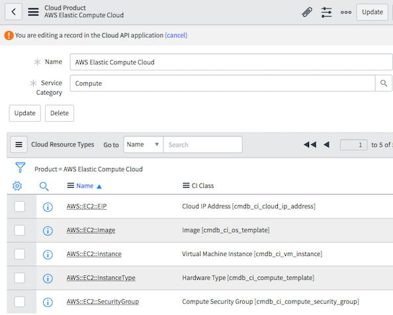Preview AWS::EC2::Image record info icon
The width and height of the screenshot is (393, 315).
pyautogui.click(x=48, y=231)
